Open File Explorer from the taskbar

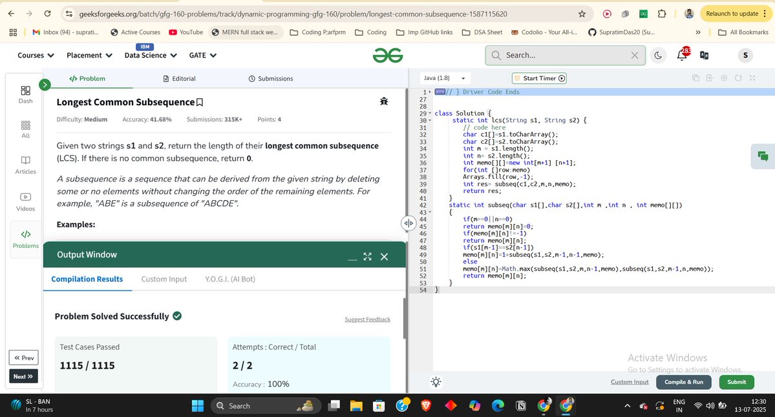click(356, 405)
